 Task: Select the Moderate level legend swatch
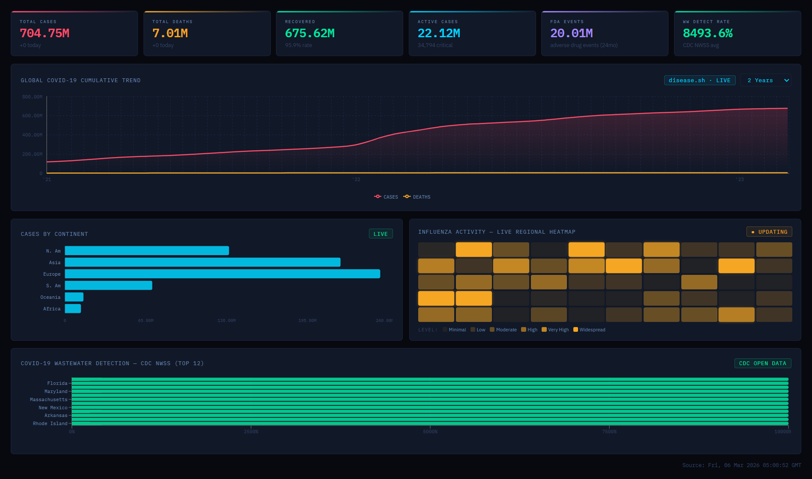492,330
